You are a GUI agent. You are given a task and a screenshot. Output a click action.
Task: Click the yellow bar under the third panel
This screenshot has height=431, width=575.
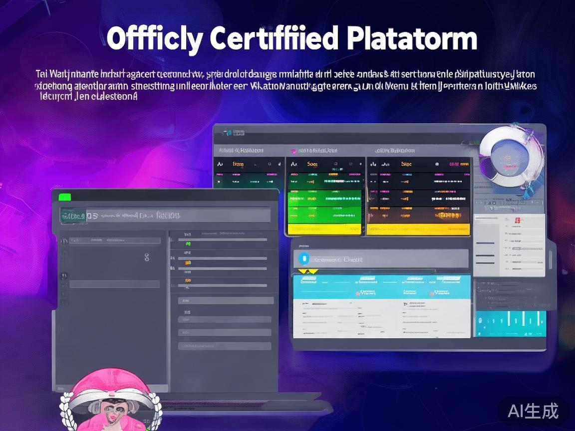click(418, 229)
